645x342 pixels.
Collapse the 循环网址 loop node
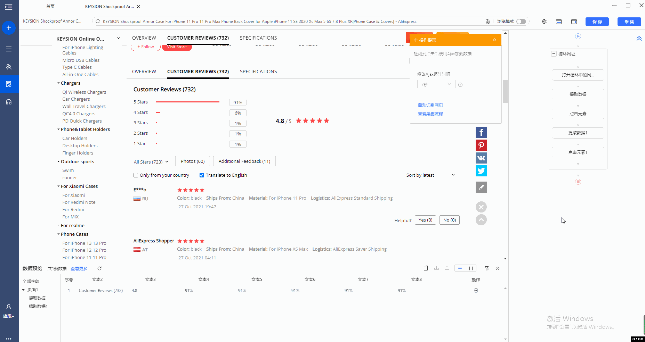554,54
